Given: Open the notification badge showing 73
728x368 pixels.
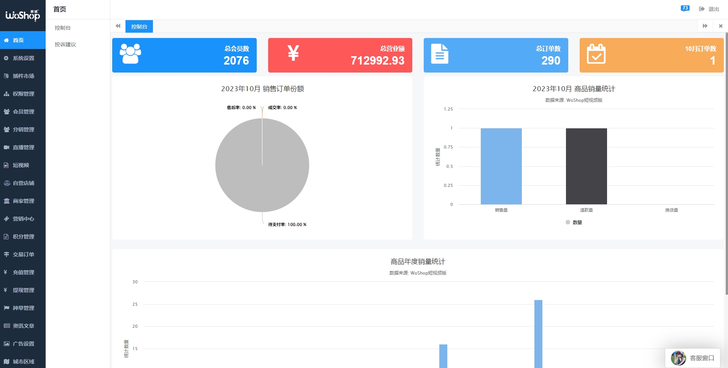Looking at the screenshot, I should (x=685, y=8).
